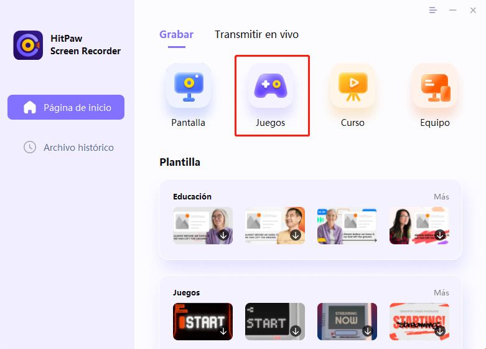This screenshot has width=486, height=349.
Task: Open the hamburger menu in title bar
Action: (433, 10)
